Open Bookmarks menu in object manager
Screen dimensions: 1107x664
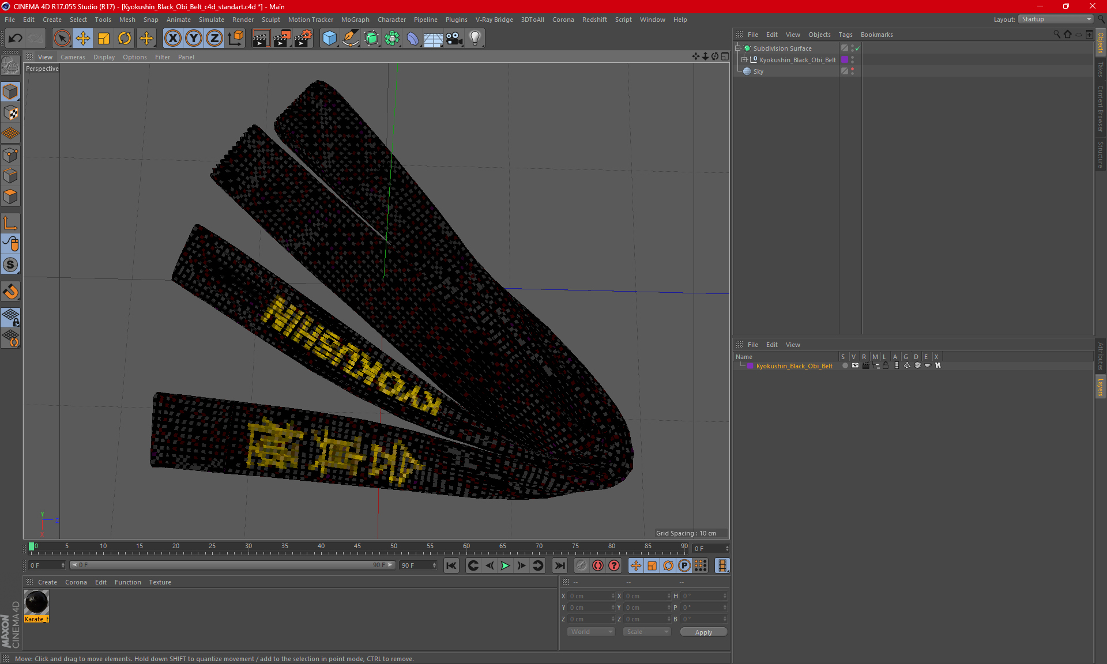coord(876,35)
